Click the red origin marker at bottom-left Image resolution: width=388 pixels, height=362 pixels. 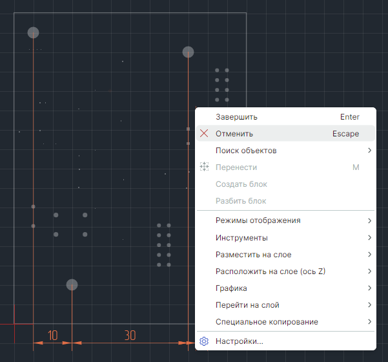[x=14, y=322]
